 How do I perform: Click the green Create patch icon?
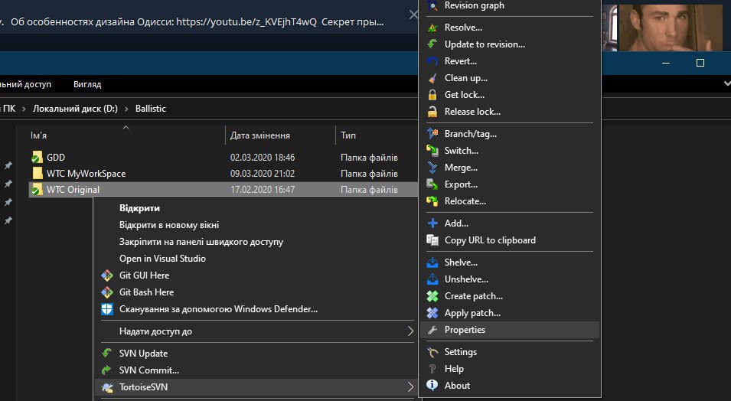tap(432, 296)
